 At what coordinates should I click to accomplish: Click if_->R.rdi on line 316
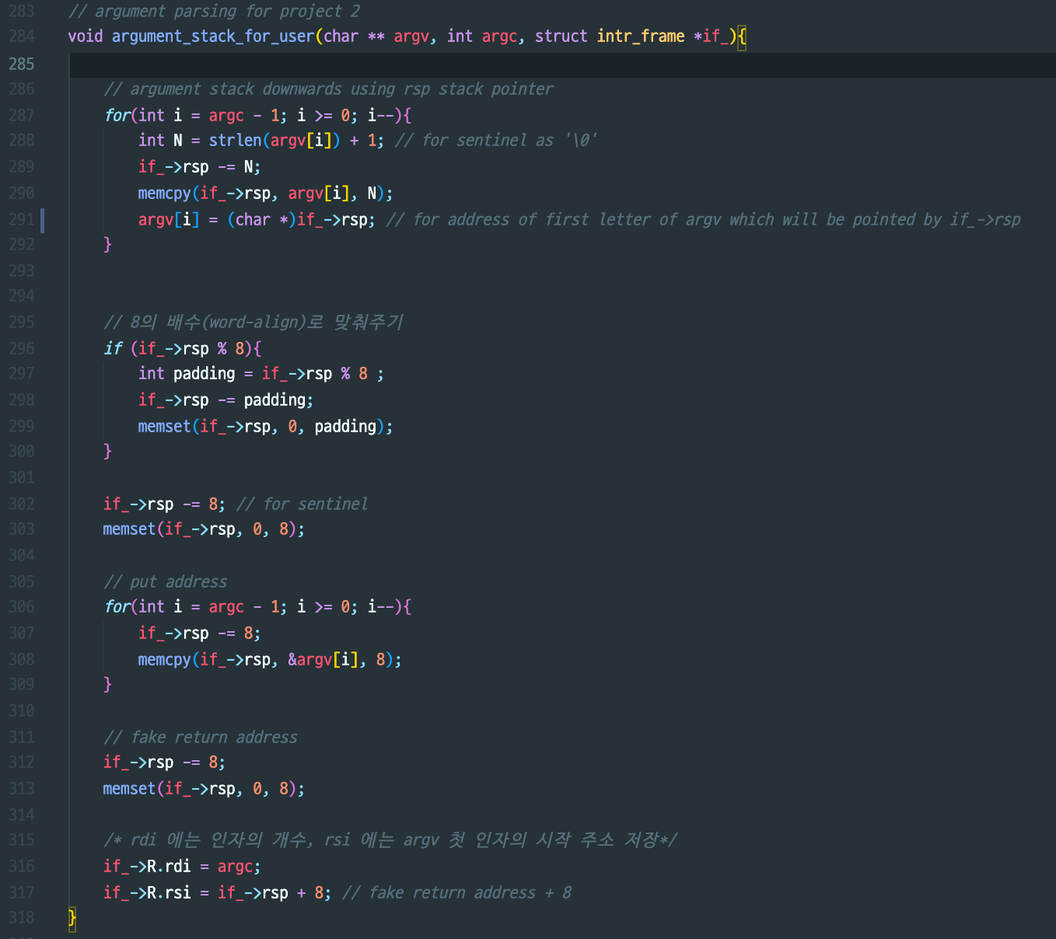pos(149,866)
